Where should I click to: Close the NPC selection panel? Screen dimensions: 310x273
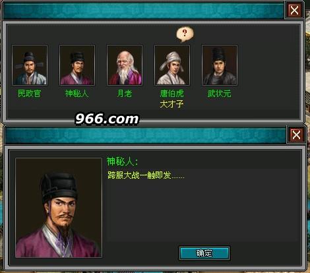pos(294,10)
